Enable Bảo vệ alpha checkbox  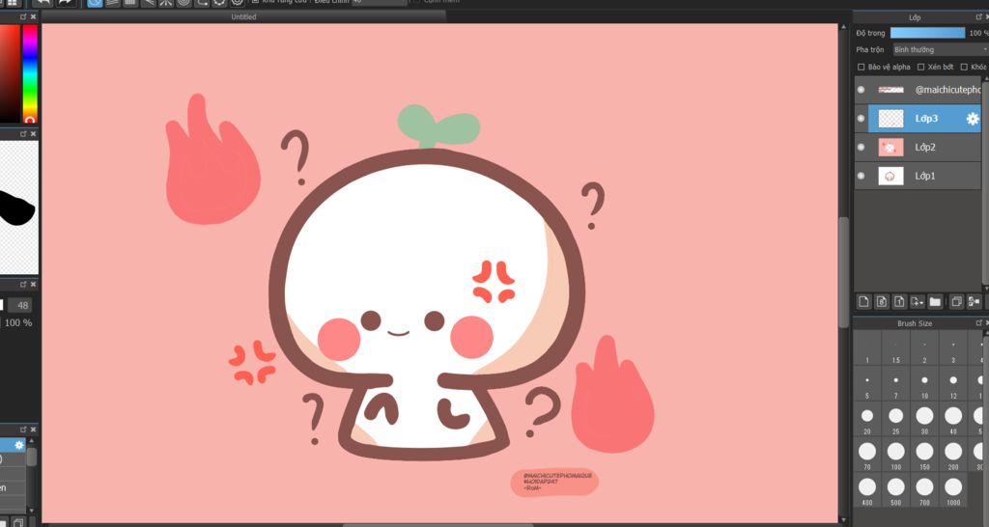point(861,67)
